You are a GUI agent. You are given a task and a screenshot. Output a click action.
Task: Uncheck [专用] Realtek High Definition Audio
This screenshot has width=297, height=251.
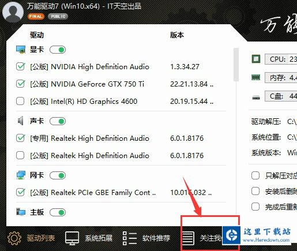[x=20, y=138]
